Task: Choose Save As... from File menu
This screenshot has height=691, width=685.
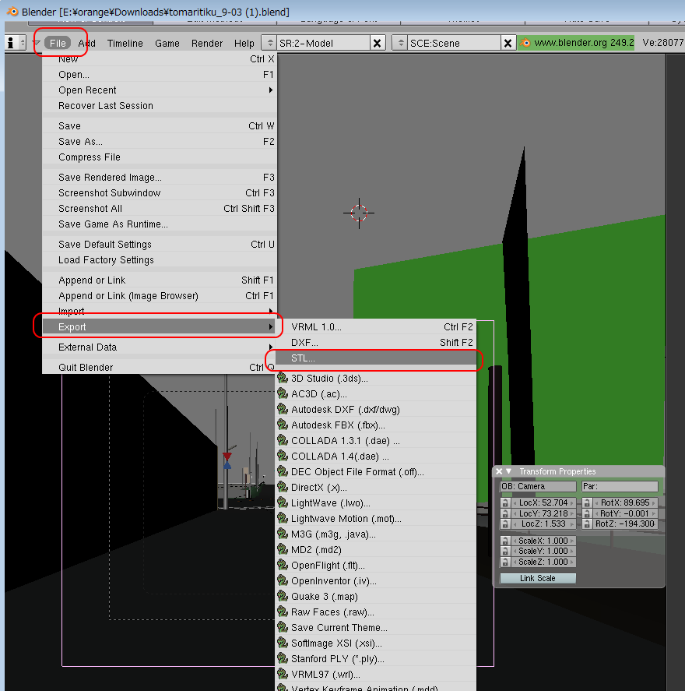Action: pos(160,142)
